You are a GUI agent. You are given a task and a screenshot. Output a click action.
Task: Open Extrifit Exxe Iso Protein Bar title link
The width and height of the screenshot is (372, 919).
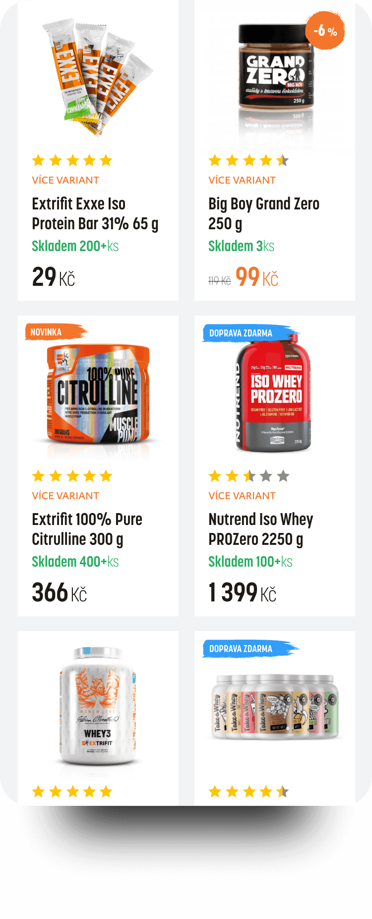95,213
